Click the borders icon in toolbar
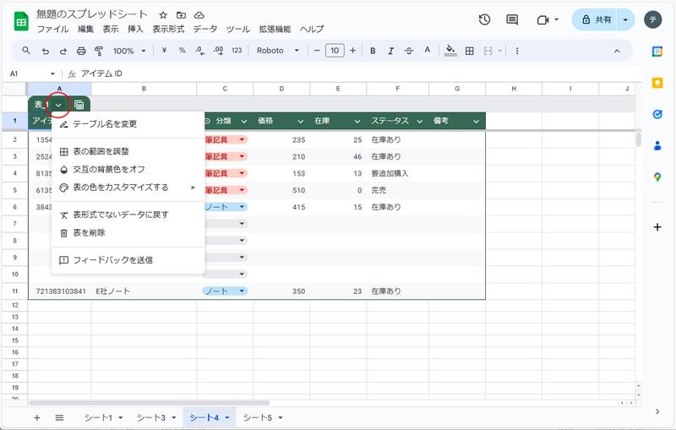676x430 pixels. pyautogui.click(x=470, y=51)
